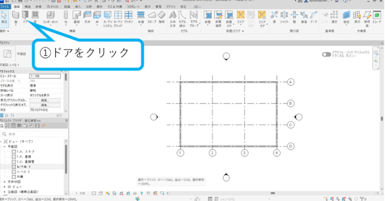Select the Dormer (ドーマ) opening tool
Viewport: 385px width, 201px height.
(x=314, y=17)
